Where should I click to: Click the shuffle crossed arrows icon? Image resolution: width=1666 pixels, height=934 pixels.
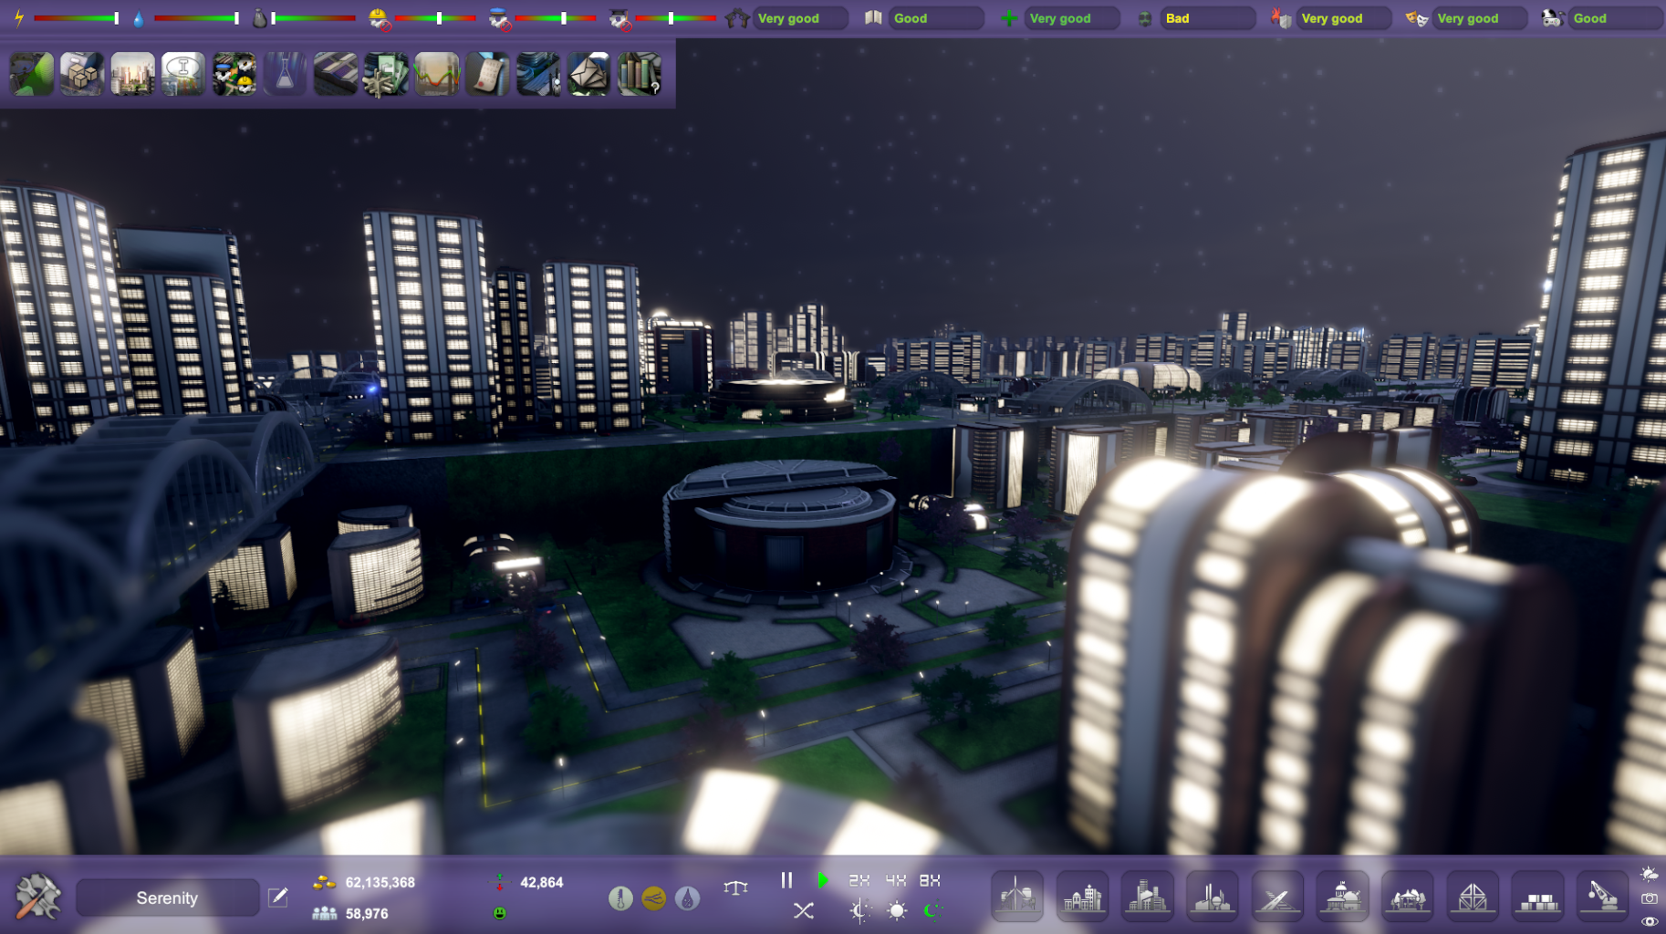803,910
